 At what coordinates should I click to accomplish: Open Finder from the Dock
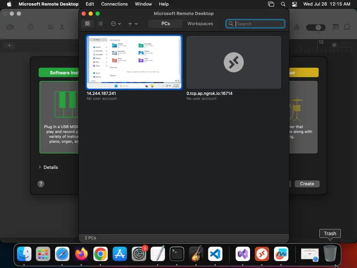click(x=24, y=254)
